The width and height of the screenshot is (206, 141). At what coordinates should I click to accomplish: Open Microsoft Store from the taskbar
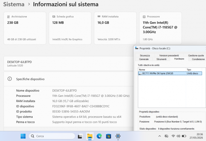(x=109, y=136)
